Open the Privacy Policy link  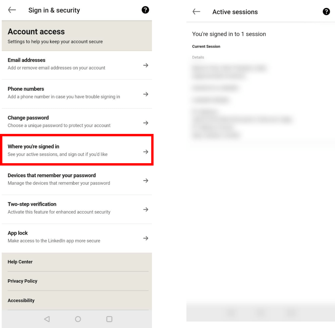click(x=22, y=281)
